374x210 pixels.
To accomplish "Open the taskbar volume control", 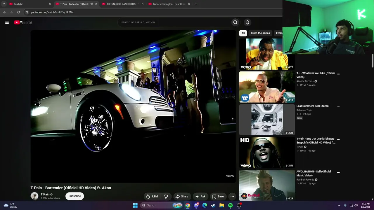I will pyautogui.click(x=356, y=205).
